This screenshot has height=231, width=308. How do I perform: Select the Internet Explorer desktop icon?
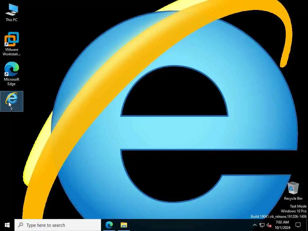coord(12,101)
